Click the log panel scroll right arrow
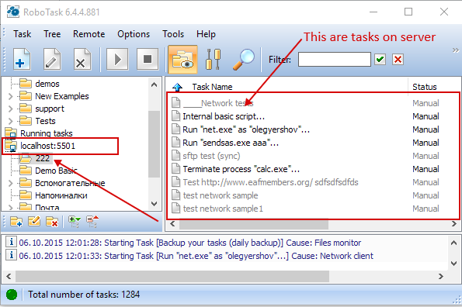 coord(441,277)
